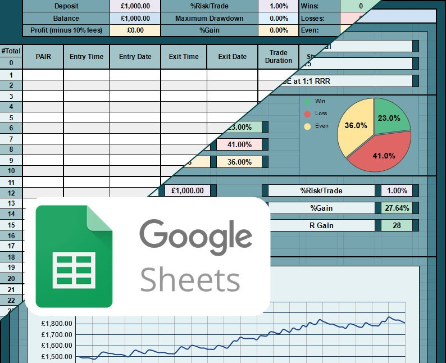Screen dimensions: 446x363
Task: Select the £0.00 profit cell
Action: coord(135,30)
